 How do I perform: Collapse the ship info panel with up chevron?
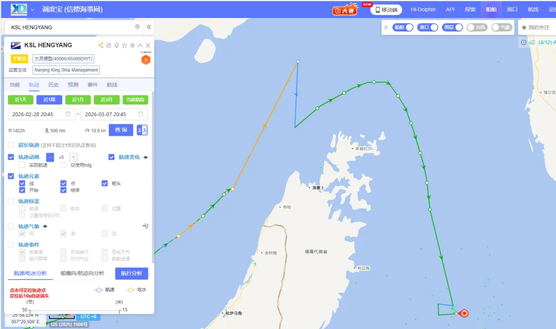click(x=141, y=45)
